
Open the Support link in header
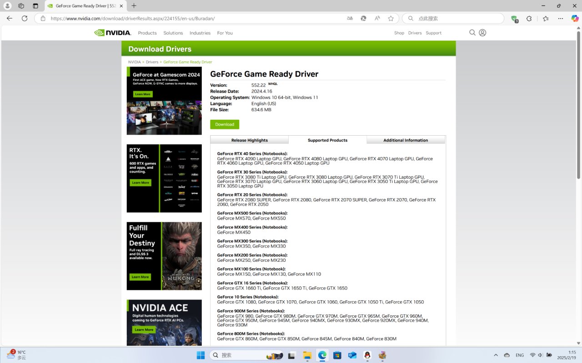click(x=433, y=33)
